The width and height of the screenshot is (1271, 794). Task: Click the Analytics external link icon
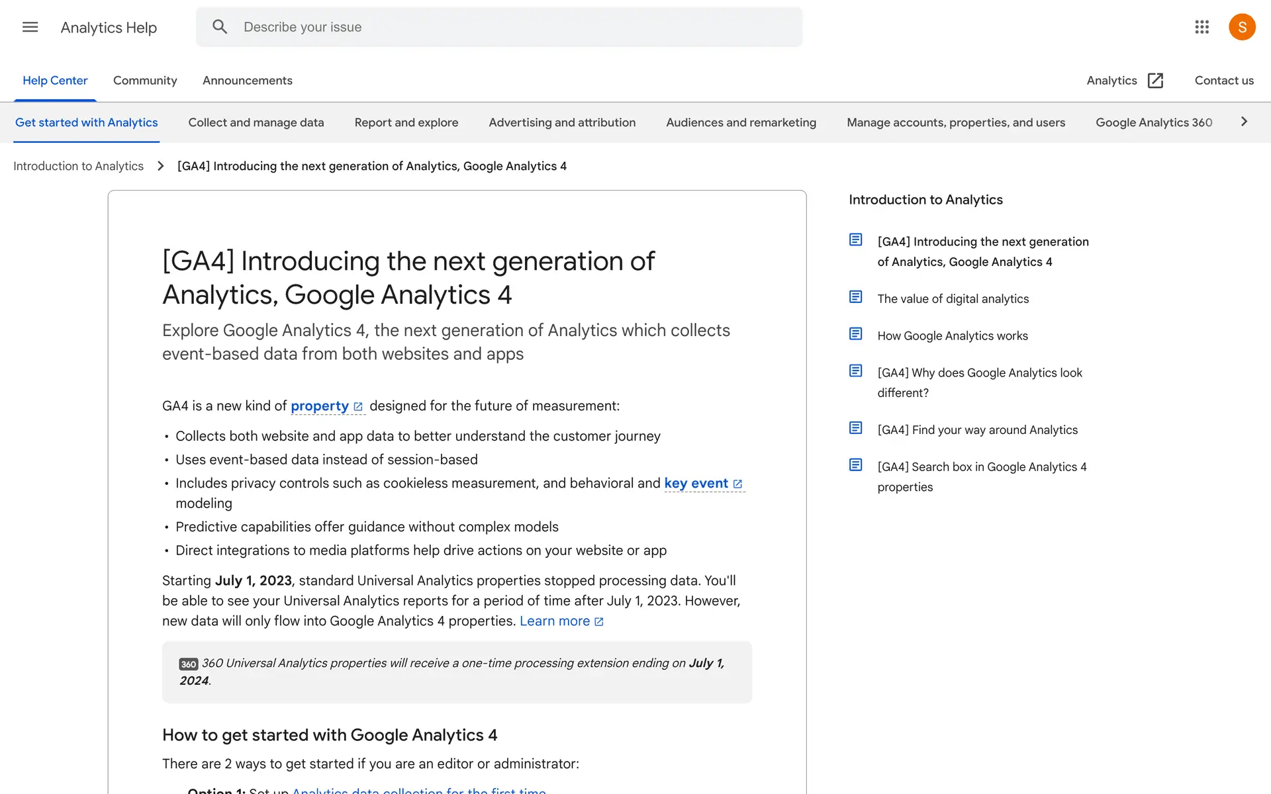(1155, 81)
